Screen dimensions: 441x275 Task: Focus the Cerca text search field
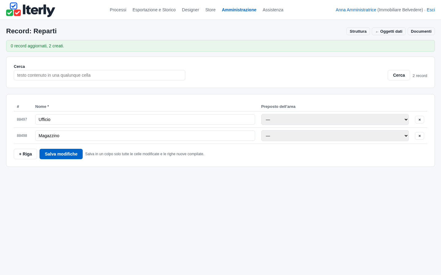(100, 75)
